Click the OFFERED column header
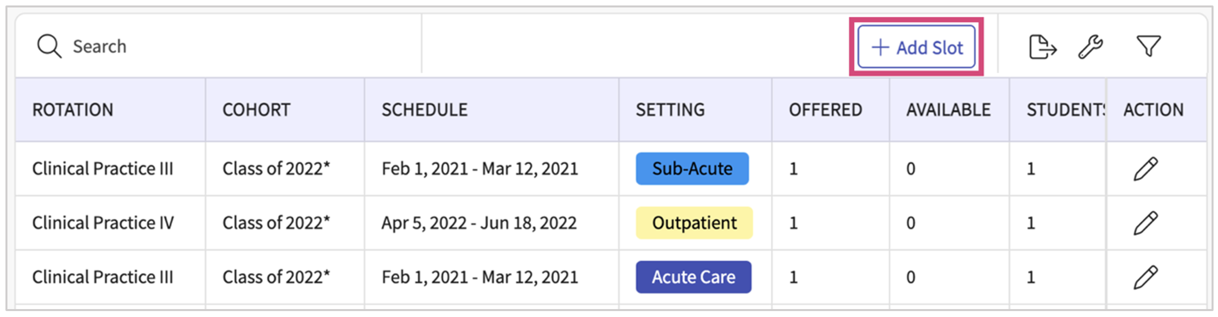The image size is (1218, 317). (x=825, y=110)
